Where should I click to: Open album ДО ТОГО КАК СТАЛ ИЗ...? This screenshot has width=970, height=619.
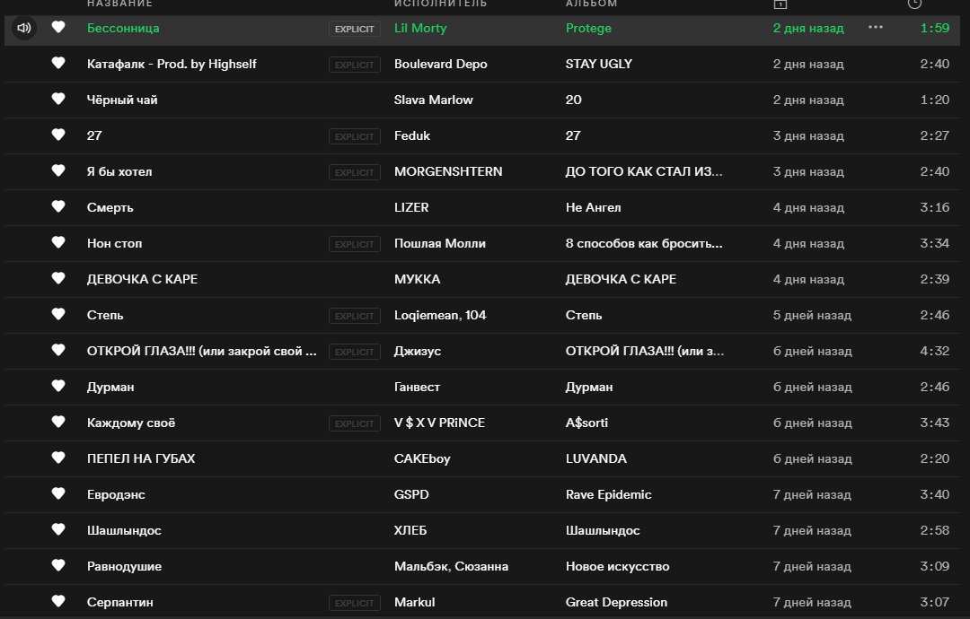(643, 171)
